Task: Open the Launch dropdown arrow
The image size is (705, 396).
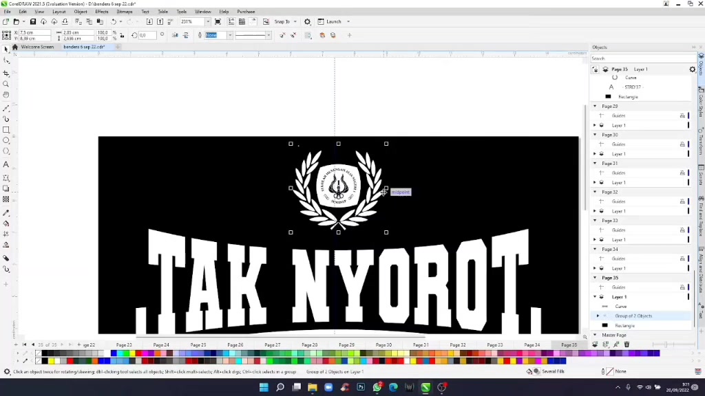Action: click(348, 21)
